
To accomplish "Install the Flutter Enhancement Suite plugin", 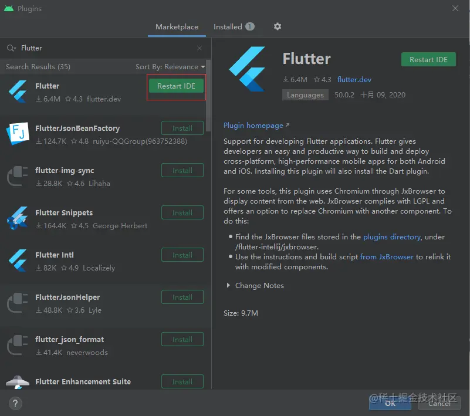I will coord(182,381).
